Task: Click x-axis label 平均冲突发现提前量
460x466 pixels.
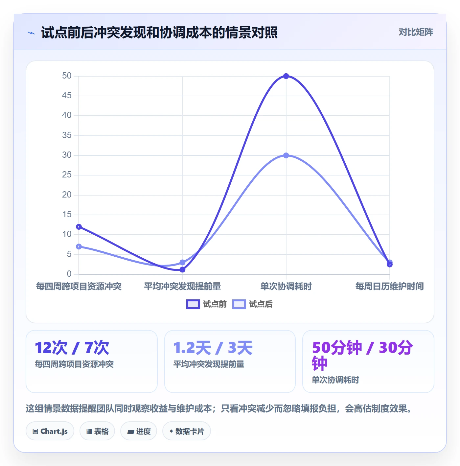Action: tap(182, 287)
